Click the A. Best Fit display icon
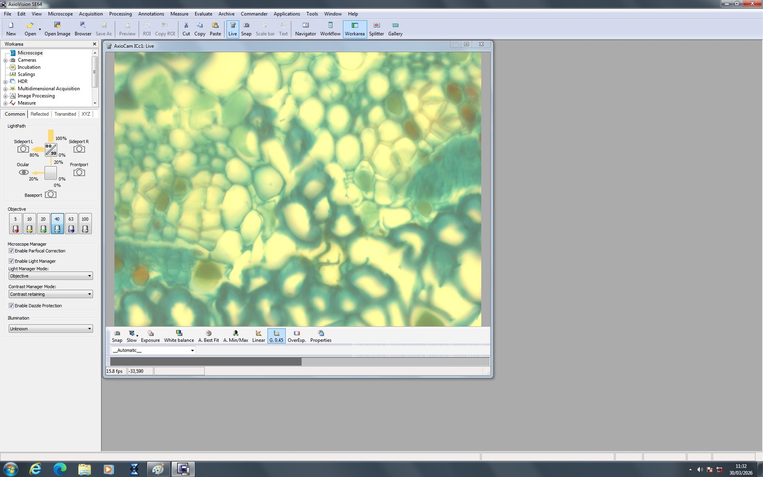This screenshot has height=477, width=763. (x=208, y=336)
